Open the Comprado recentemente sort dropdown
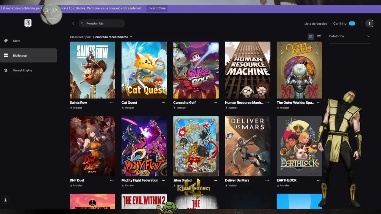 point(113,37)
